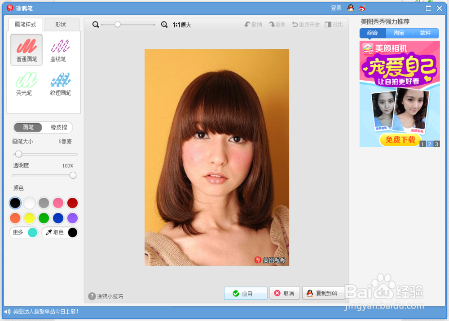Open 更多 more colors picker

[24, 232]
